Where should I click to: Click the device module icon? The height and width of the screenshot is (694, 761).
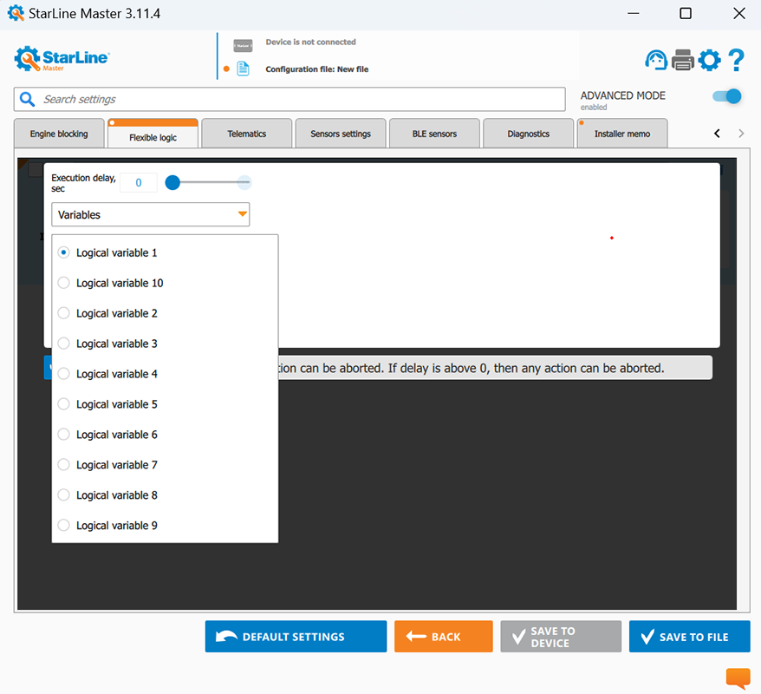click(x=243, y=46)
